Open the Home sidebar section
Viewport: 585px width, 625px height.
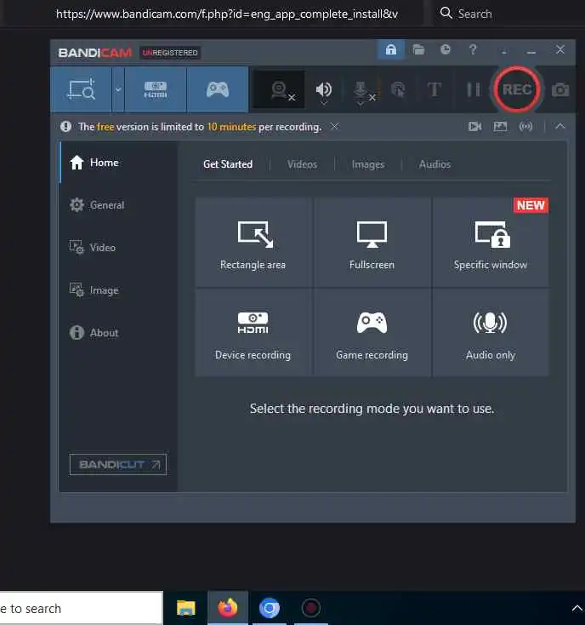point(118,163)
